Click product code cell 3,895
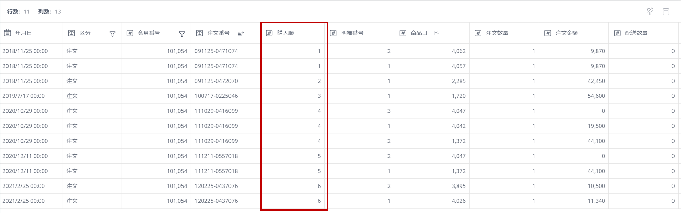 pyautogui.click(x=458, y=186)
